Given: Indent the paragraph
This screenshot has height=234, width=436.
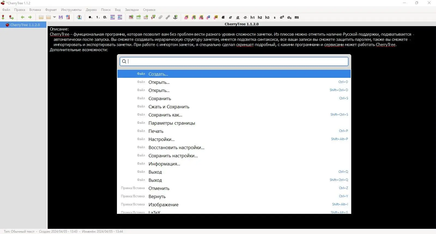Looking at the screenshot, I should (x=113, y=17).
